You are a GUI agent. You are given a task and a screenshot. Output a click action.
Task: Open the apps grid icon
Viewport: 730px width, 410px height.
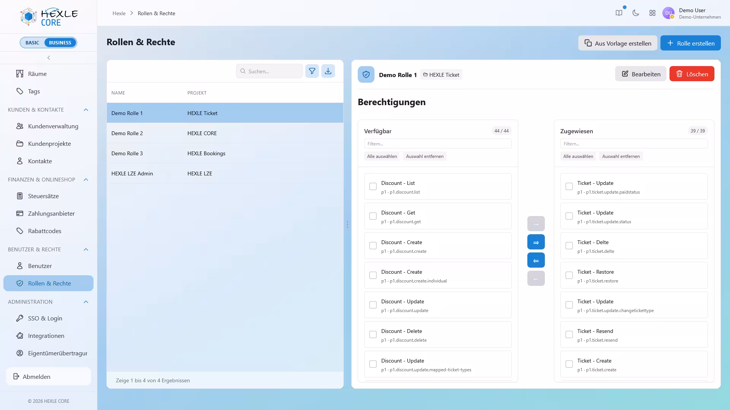pos(652,13)
